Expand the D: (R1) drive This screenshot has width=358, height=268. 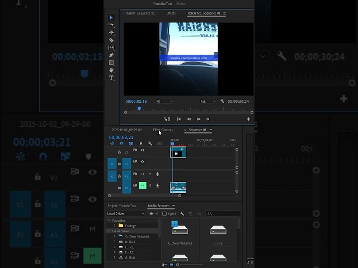point(115,242)
